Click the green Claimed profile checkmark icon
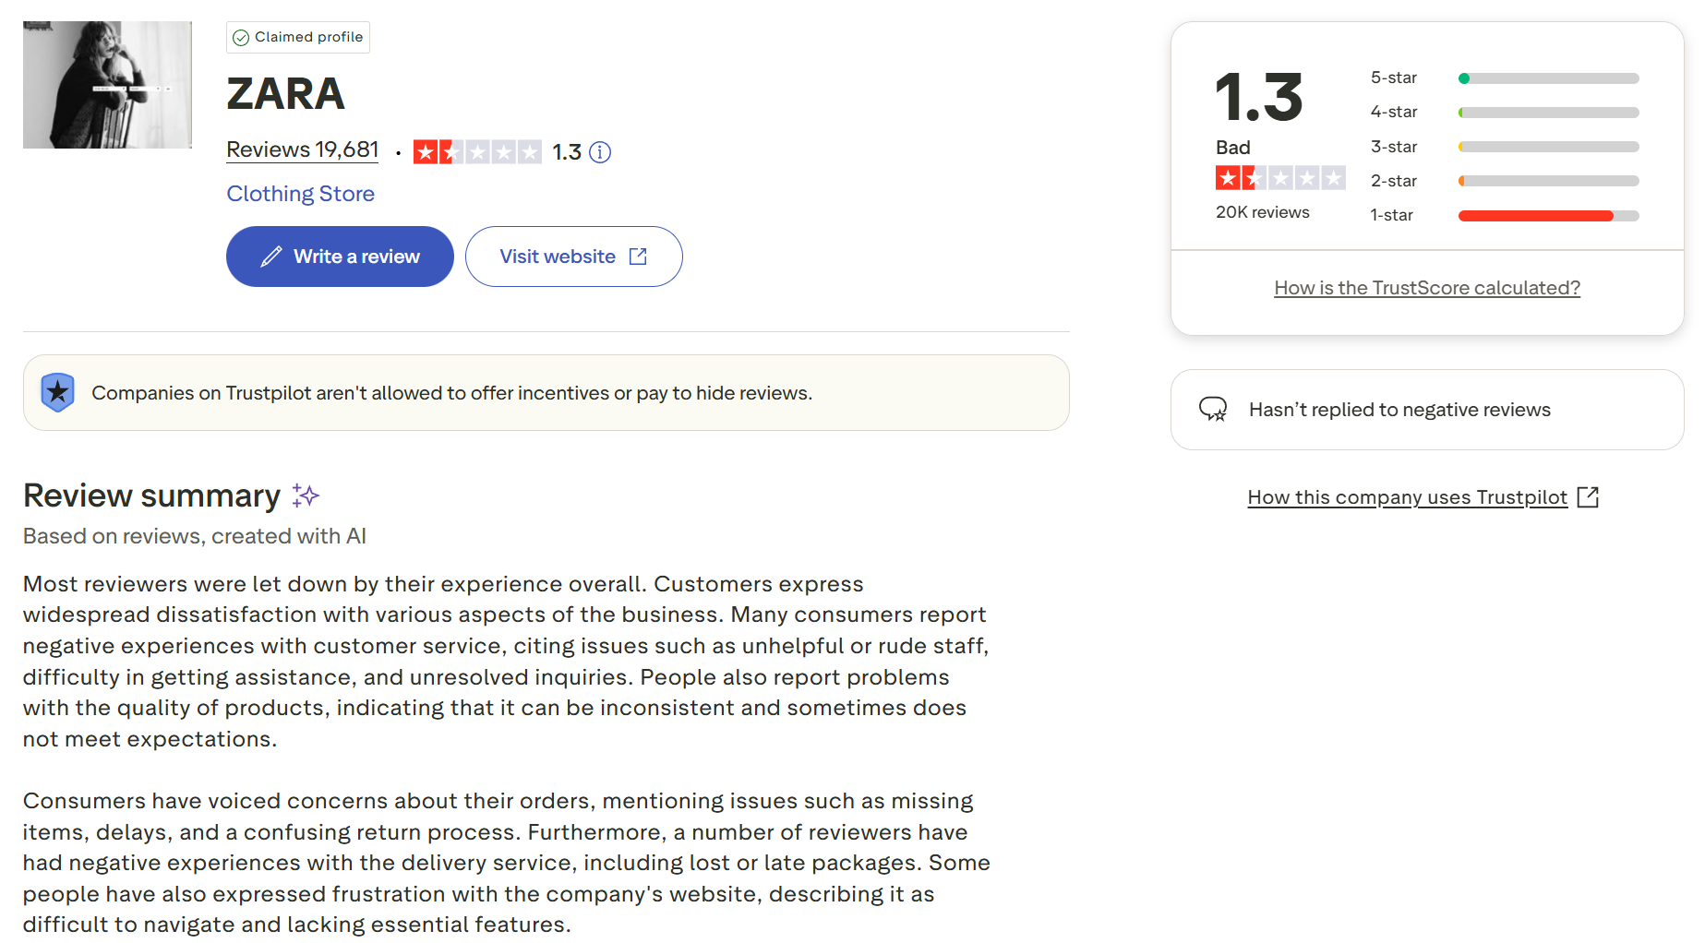 point(241,38)
